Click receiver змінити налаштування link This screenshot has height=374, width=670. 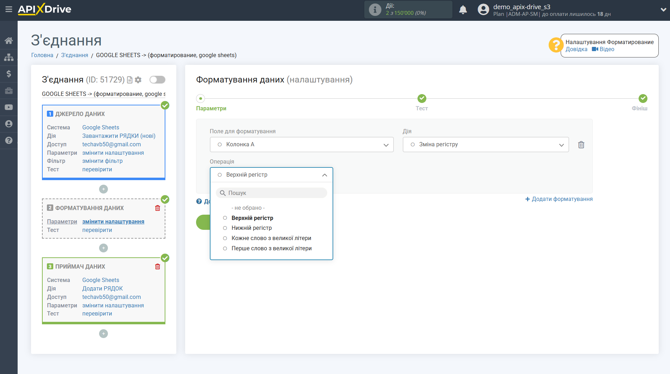tap(113, 306)
